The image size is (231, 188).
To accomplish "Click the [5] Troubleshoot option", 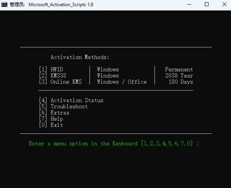I will [x=63, y=107].
